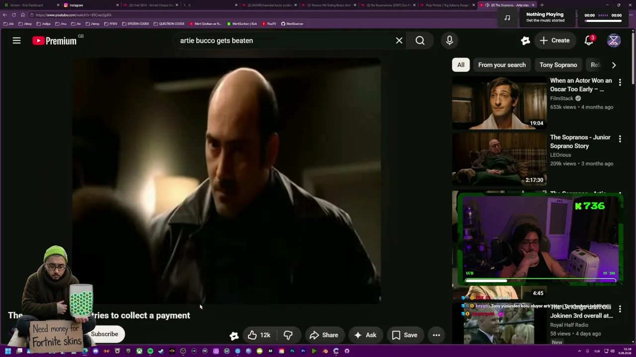Click the Ask button

point(365,335)
